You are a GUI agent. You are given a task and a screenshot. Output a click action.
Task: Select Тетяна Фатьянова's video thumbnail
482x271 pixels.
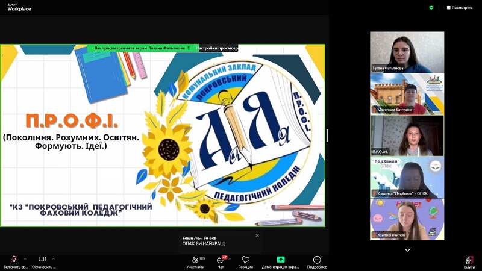407,52
